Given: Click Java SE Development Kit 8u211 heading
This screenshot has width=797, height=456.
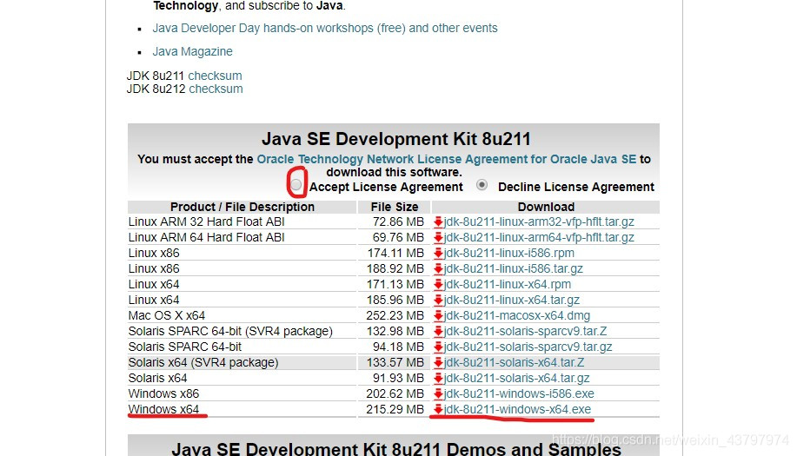Looking at the screenshot, I should pyautogui.click(x=396, y=139).
